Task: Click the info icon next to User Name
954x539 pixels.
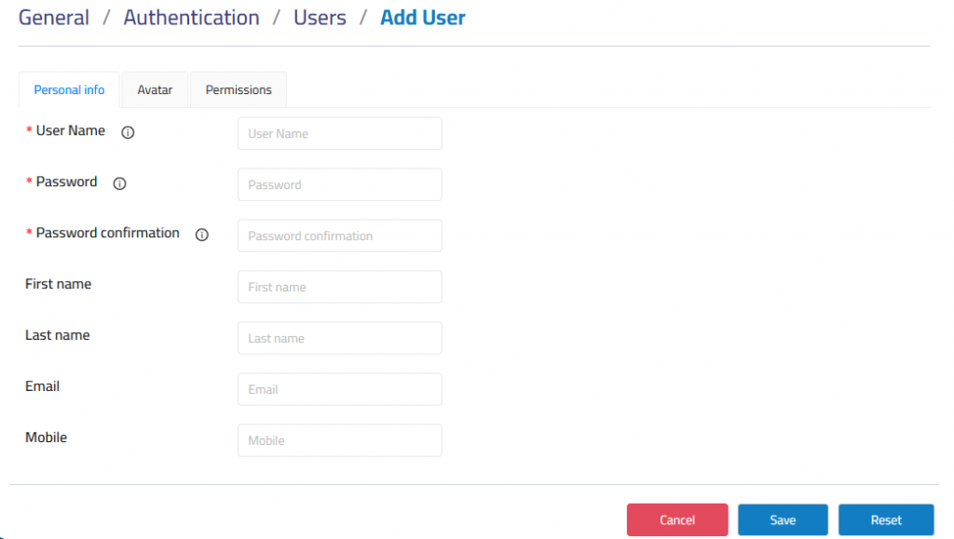Action: (128, 132)
